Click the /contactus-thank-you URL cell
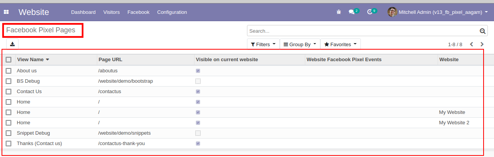 (122, 144)
